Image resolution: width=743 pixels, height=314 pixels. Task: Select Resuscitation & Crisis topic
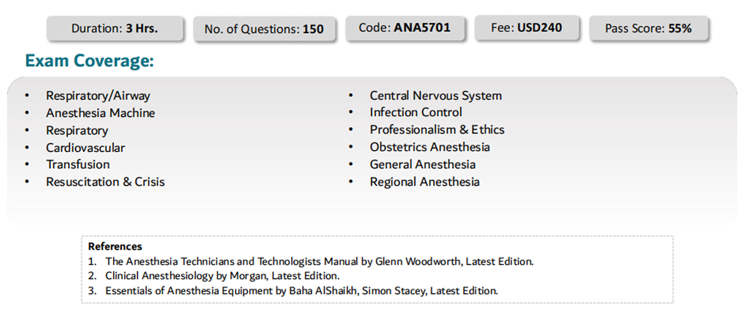pos(106,182)
